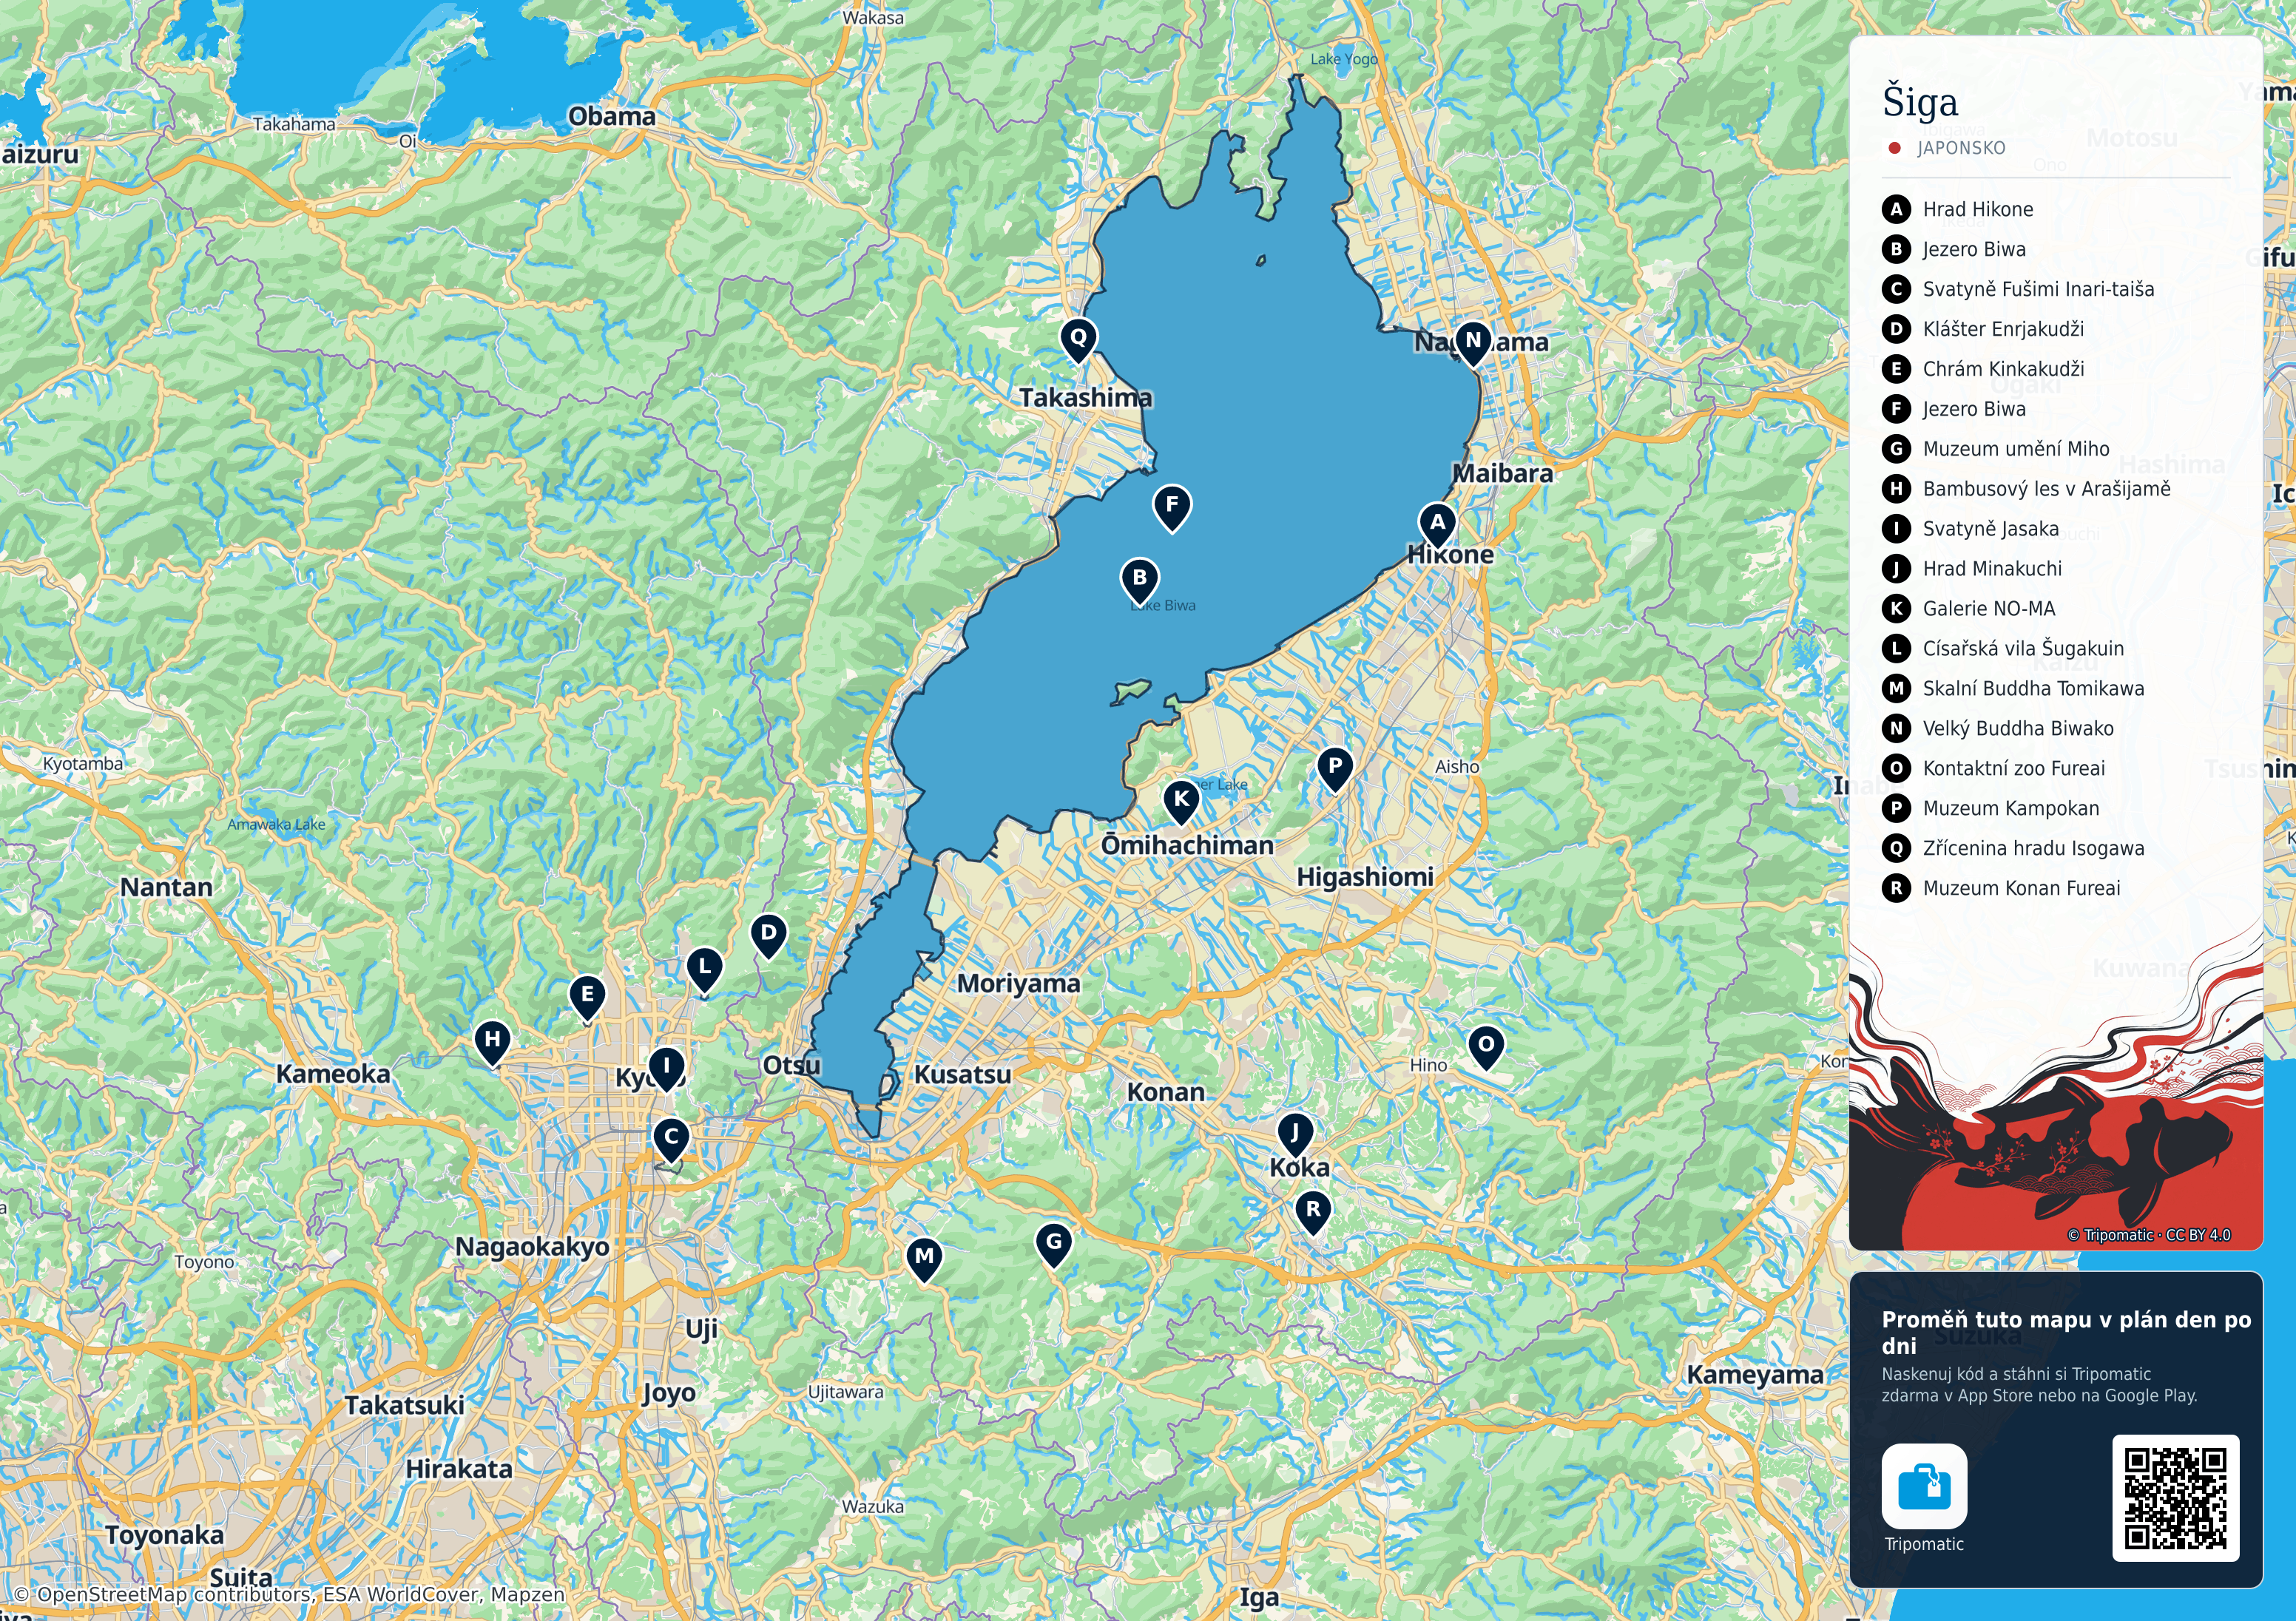Screen dimensions: 2296x1621
Task: Select legend entry Kontaktní zoo Fureai
Action: click(x=2013, y=769)
